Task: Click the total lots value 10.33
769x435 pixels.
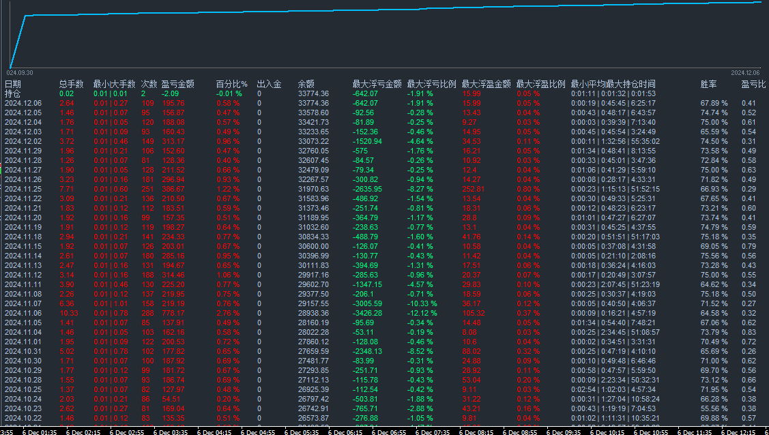Action: (69, 314)
